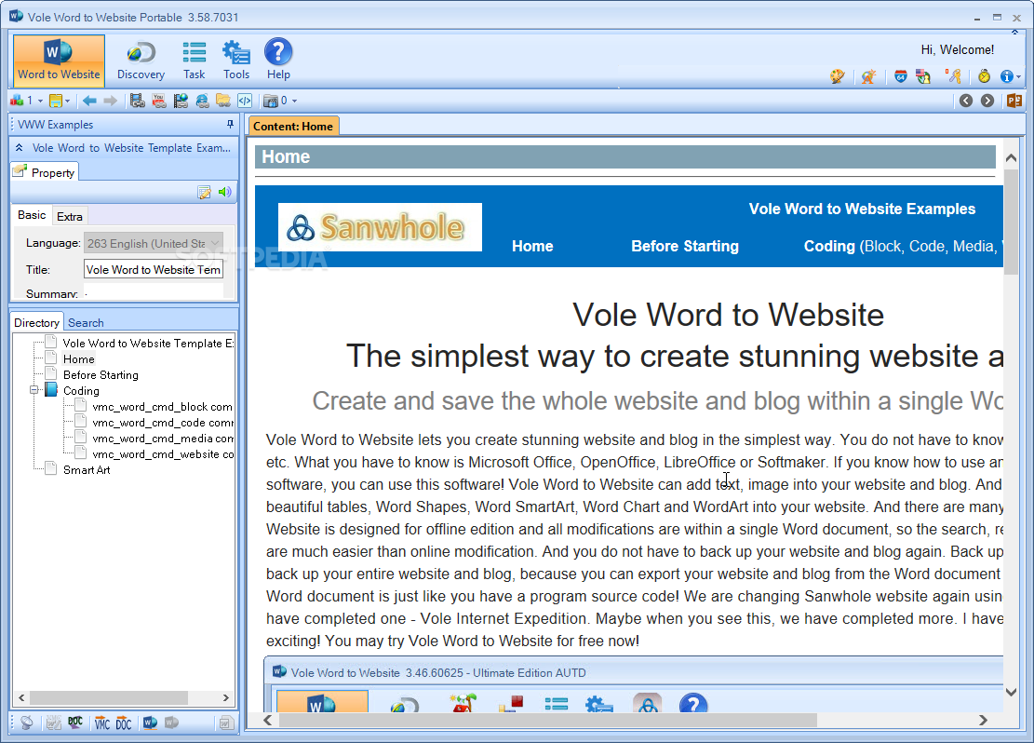This screenshot has width=1034, height=743.
Task: Open the Tools section
Action: 236,61
